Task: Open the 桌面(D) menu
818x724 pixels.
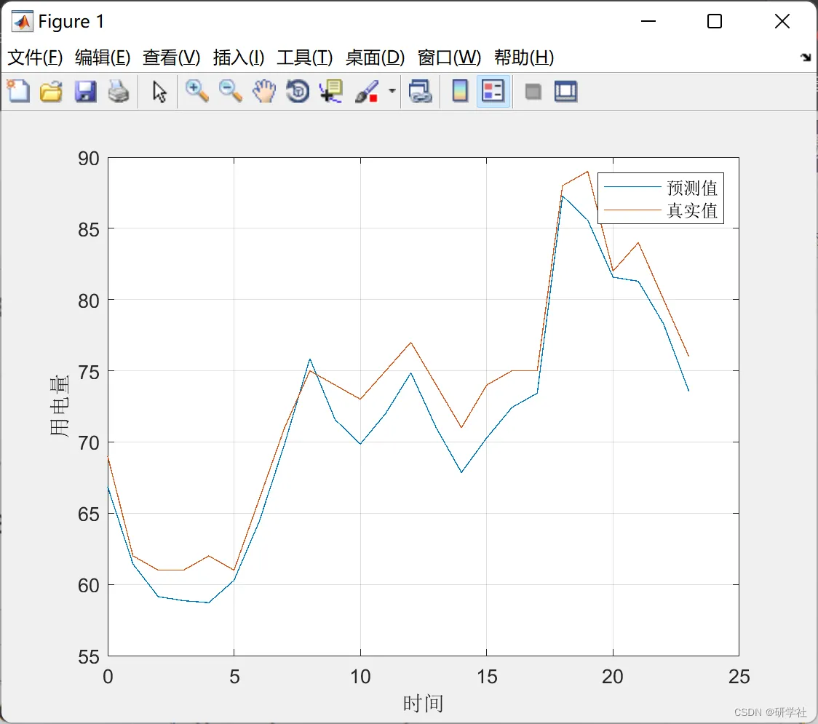Action: click(x=375, y=57)
